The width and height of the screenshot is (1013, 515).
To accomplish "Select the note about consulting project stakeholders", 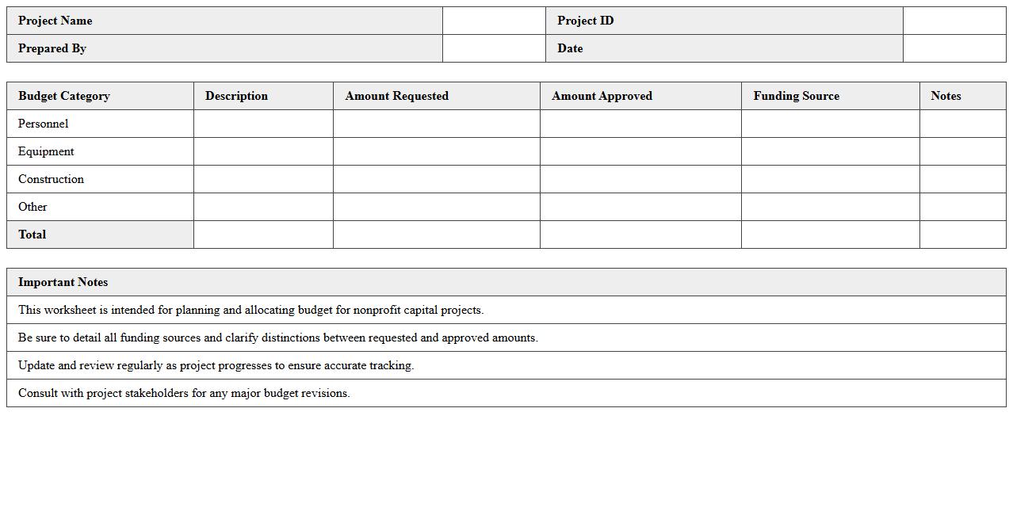I will [184, 393].
